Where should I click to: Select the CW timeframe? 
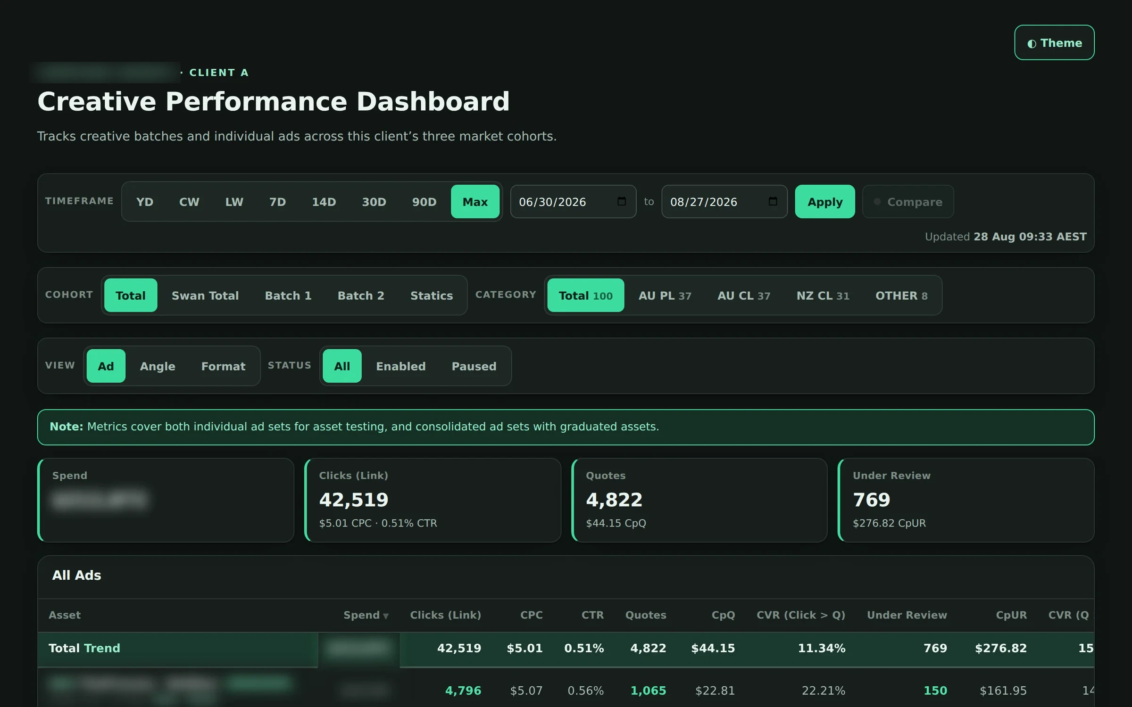[189, 202]
